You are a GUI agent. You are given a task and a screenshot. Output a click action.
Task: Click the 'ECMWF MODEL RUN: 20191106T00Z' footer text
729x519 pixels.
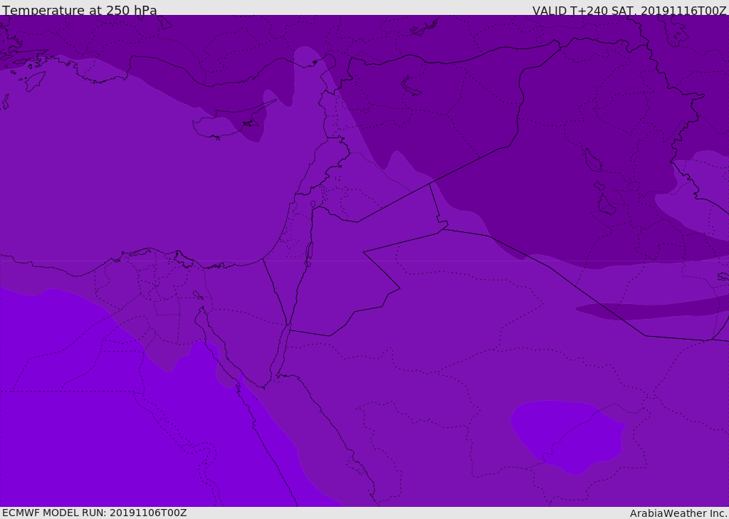coord(95,513)
